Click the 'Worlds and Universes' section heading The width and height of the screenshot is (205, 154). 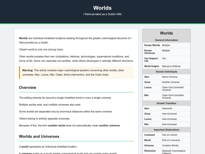39,137
